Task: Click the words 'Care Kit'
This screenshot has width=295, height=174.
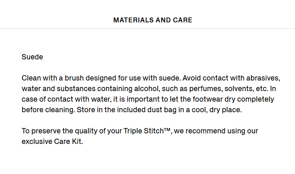Action: tap(68, 141)
